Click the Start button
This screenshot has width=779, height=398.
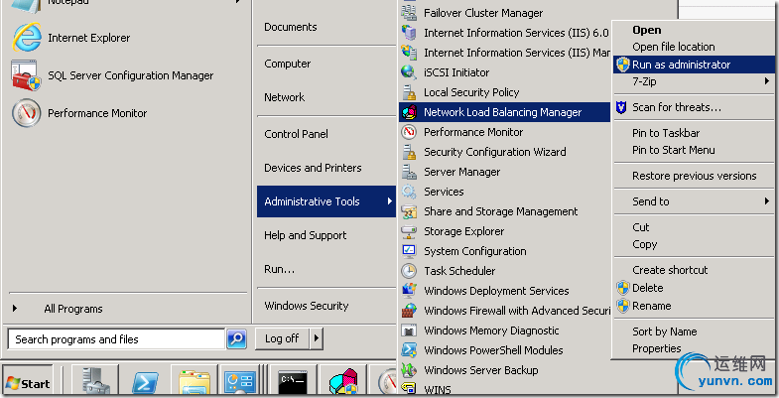pos(28,383)
